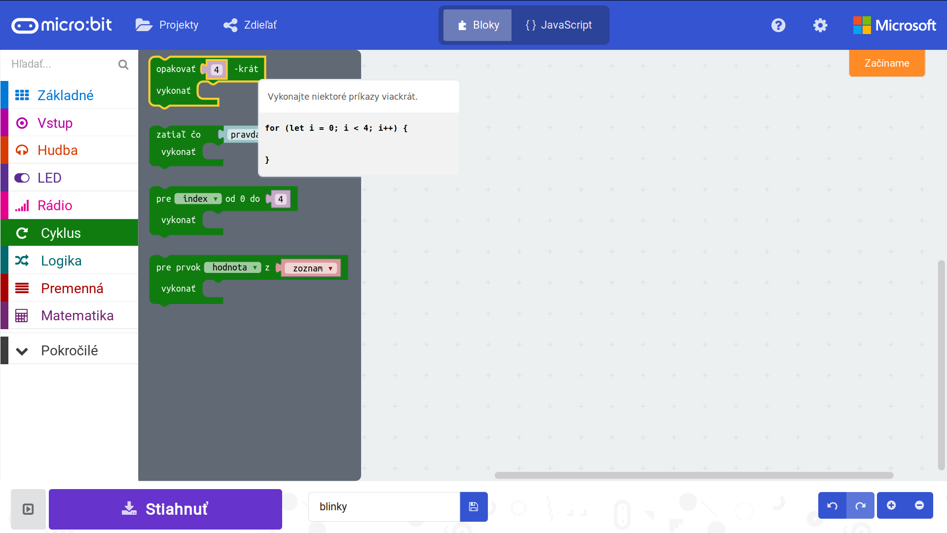Zoom in on the workspace

(x=891, y=505)
